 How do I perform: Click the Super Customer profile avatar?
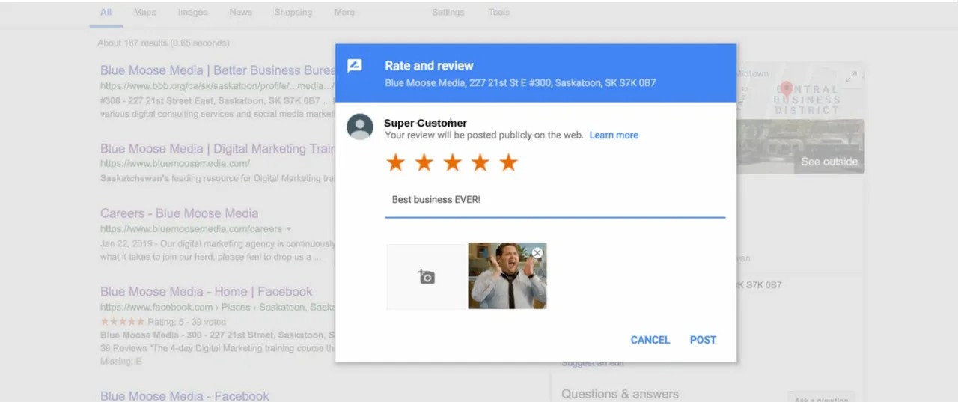[x=360, y=127]
